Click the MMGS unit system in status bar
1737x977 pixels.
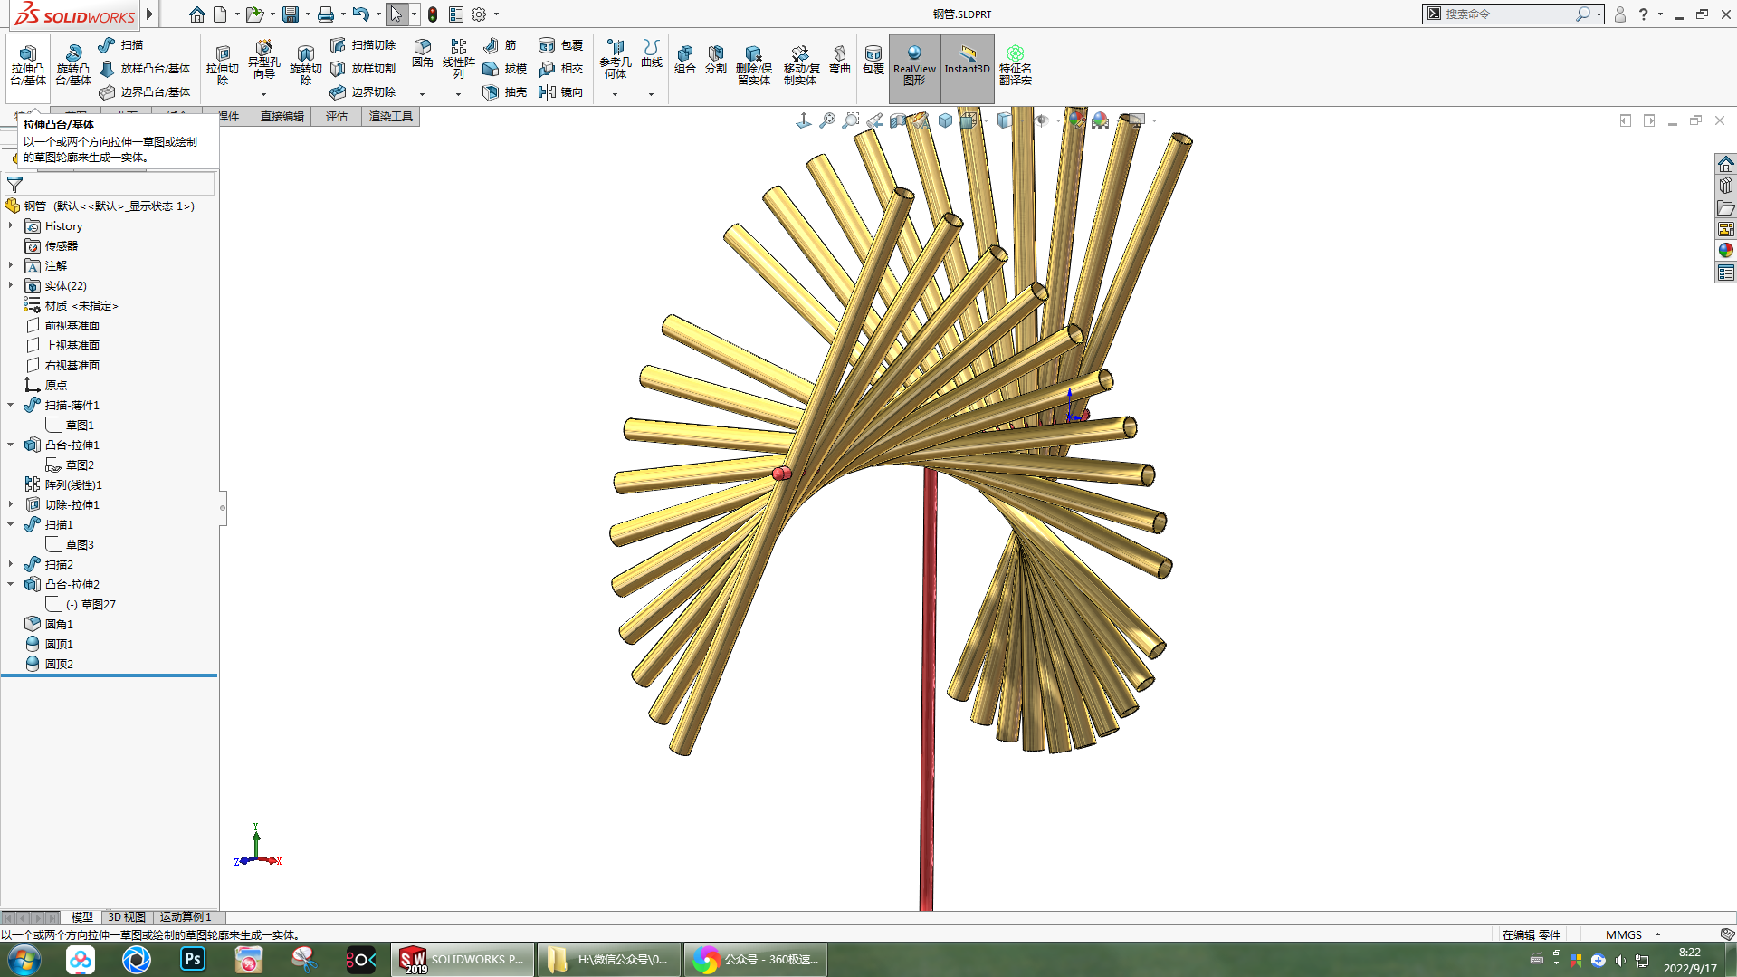pos(1624,934)
